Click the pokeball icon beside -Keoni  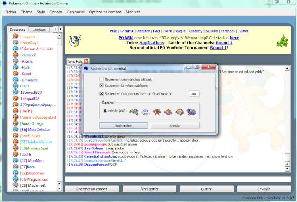(15, 74)
